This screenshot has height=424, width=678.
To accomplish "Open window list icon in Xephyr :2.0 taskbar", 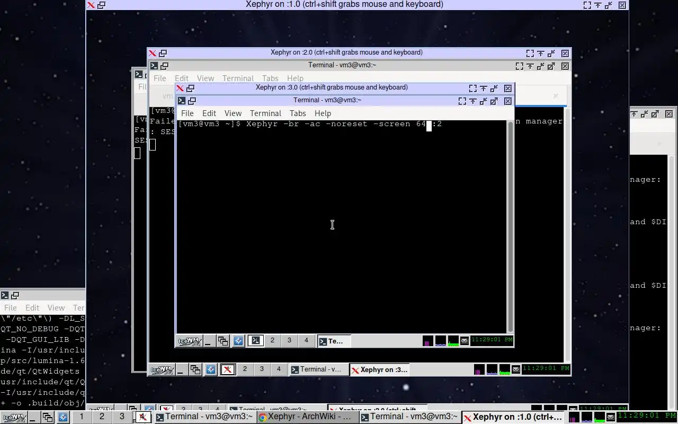I will tap(195, 369).
